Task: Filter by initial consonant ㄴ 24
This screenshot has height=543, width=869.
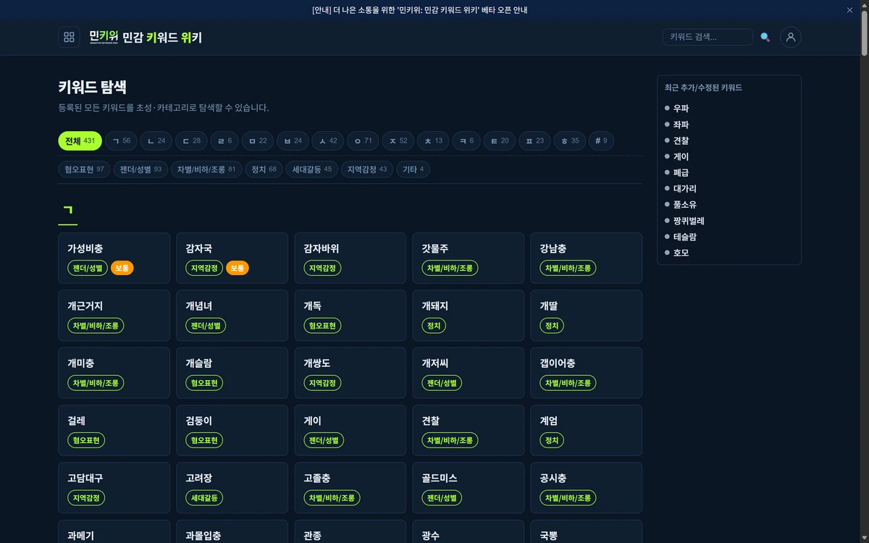Action: 156,140
